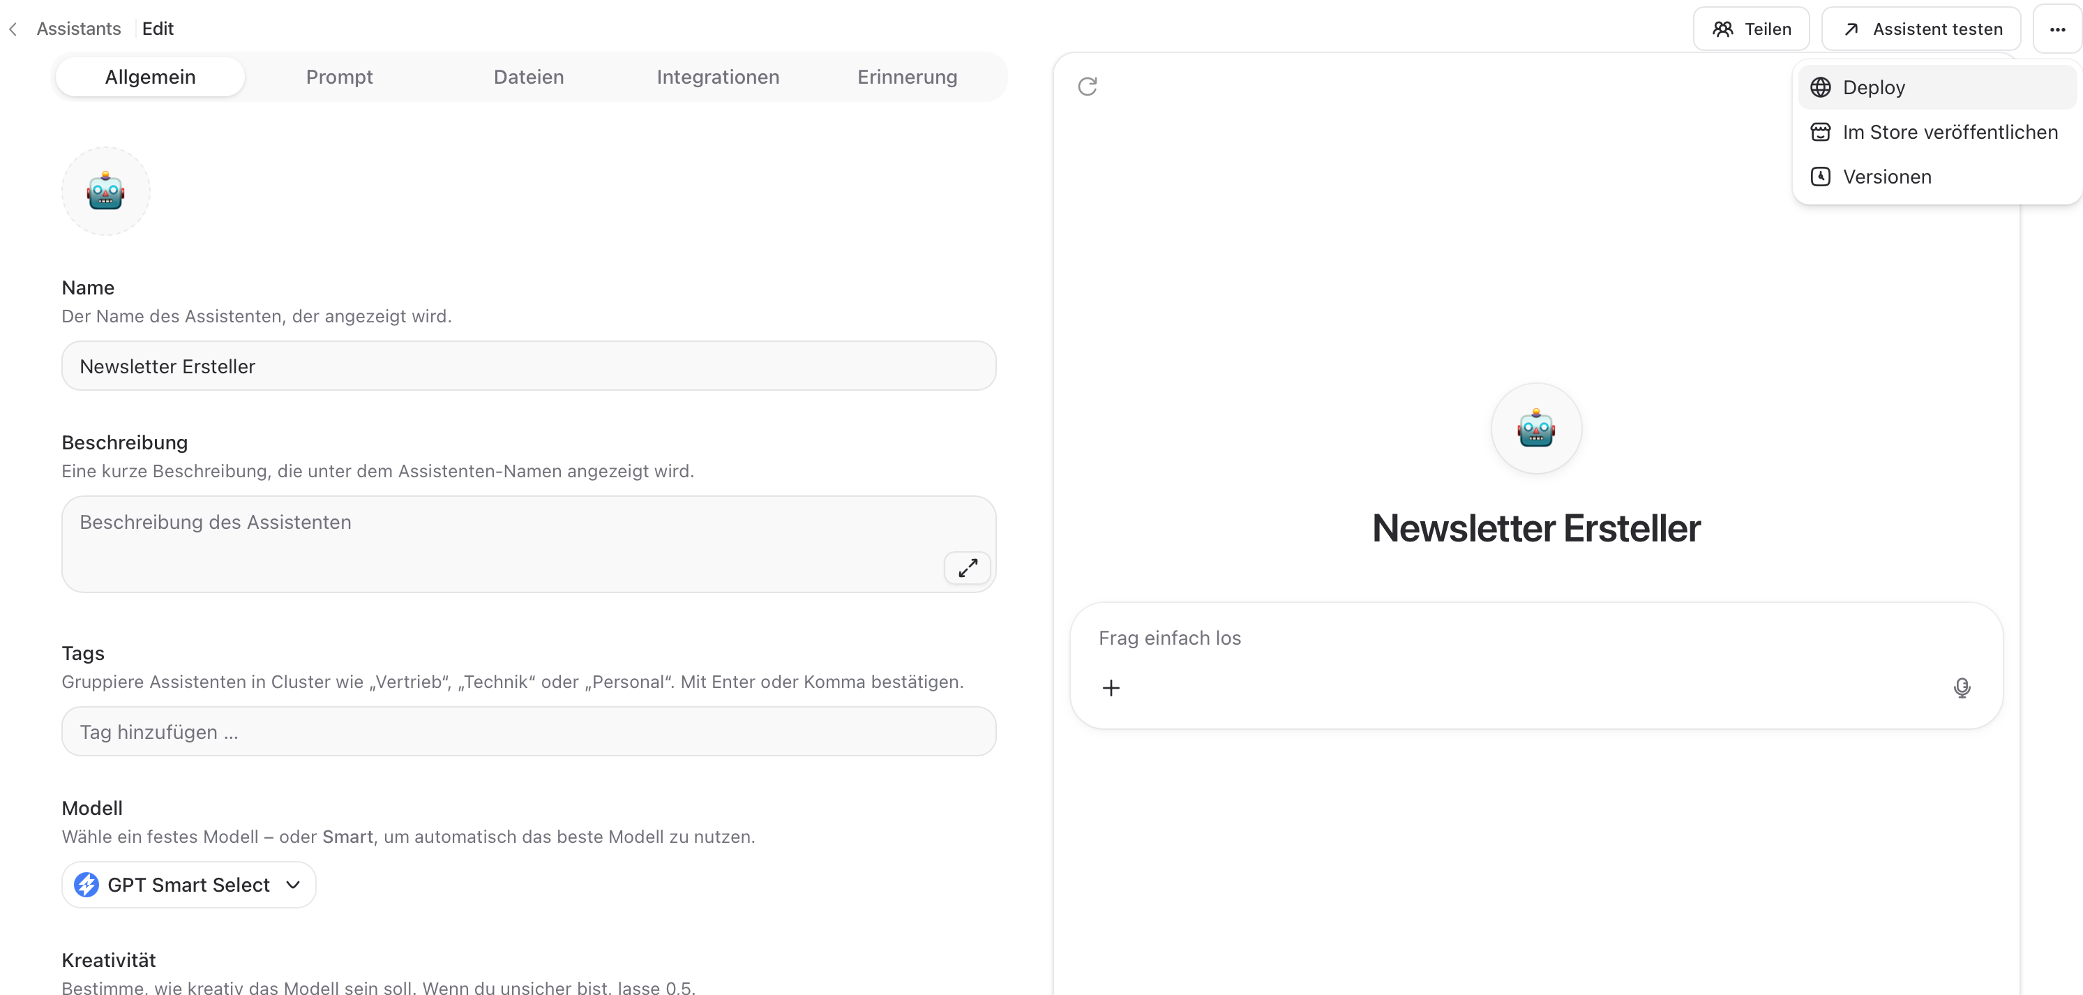The image size is (2083, 995).
Task: Open the three-dots more options menu
Action: tap(2057, 29)
